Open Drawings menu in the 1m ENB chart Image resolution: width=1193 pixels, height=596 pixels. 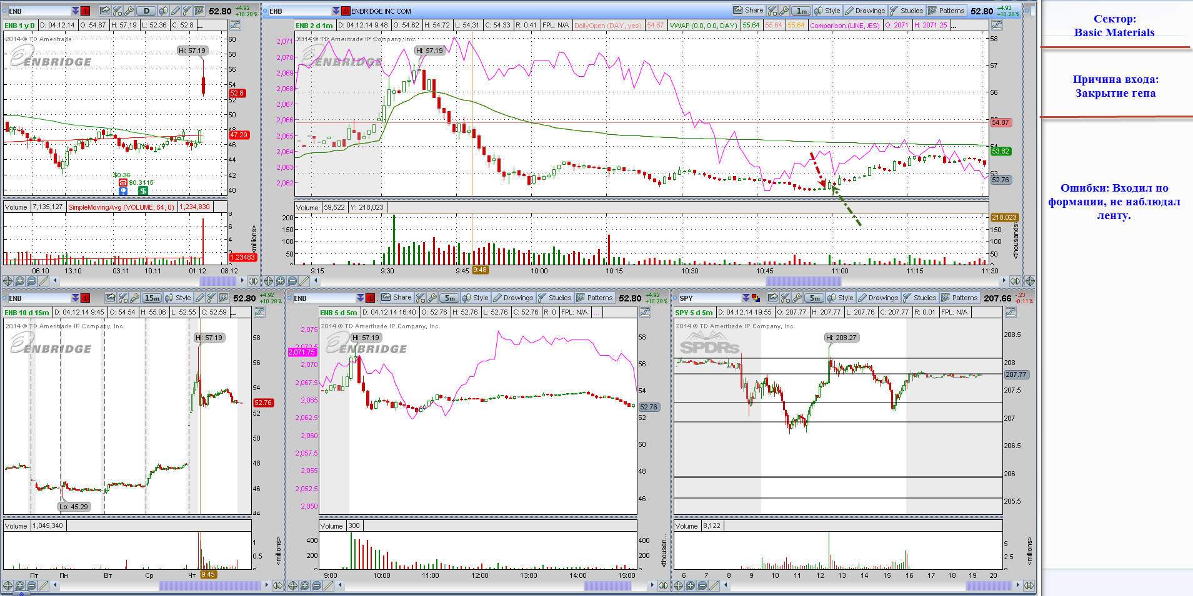pos(865,11)
